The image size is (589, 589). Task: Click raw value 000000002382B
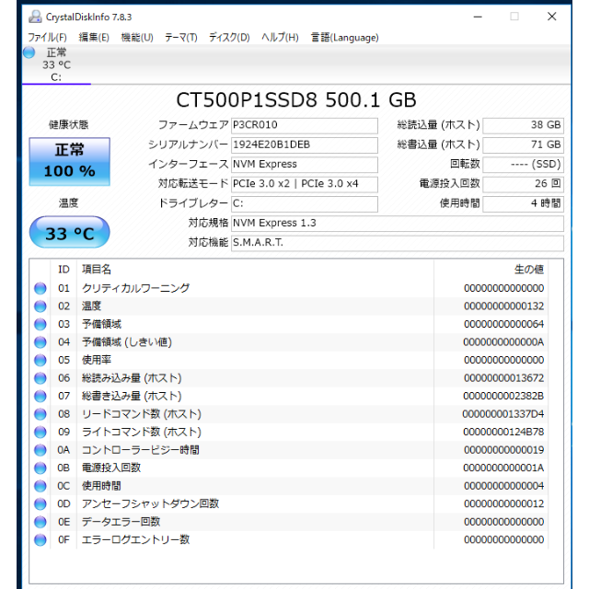[503, 396]
